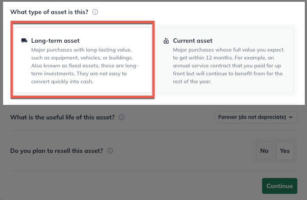Image resolution: width=307 pixels, height=200 pixels.
Task: Click the "Long-term asset" heading text
Action: 55,41
